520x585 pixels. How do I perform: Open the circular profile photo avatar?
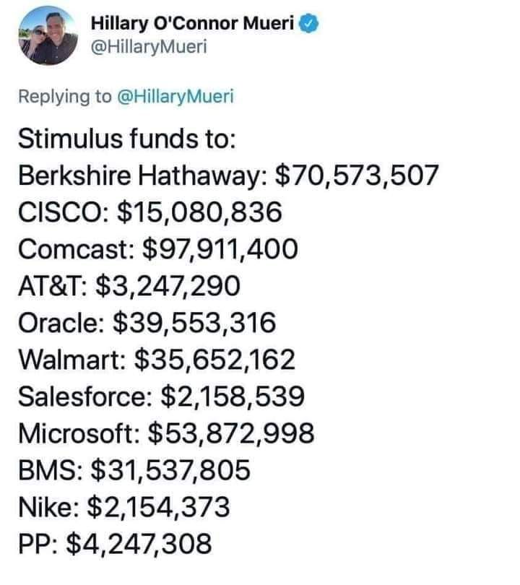point(48,35)
